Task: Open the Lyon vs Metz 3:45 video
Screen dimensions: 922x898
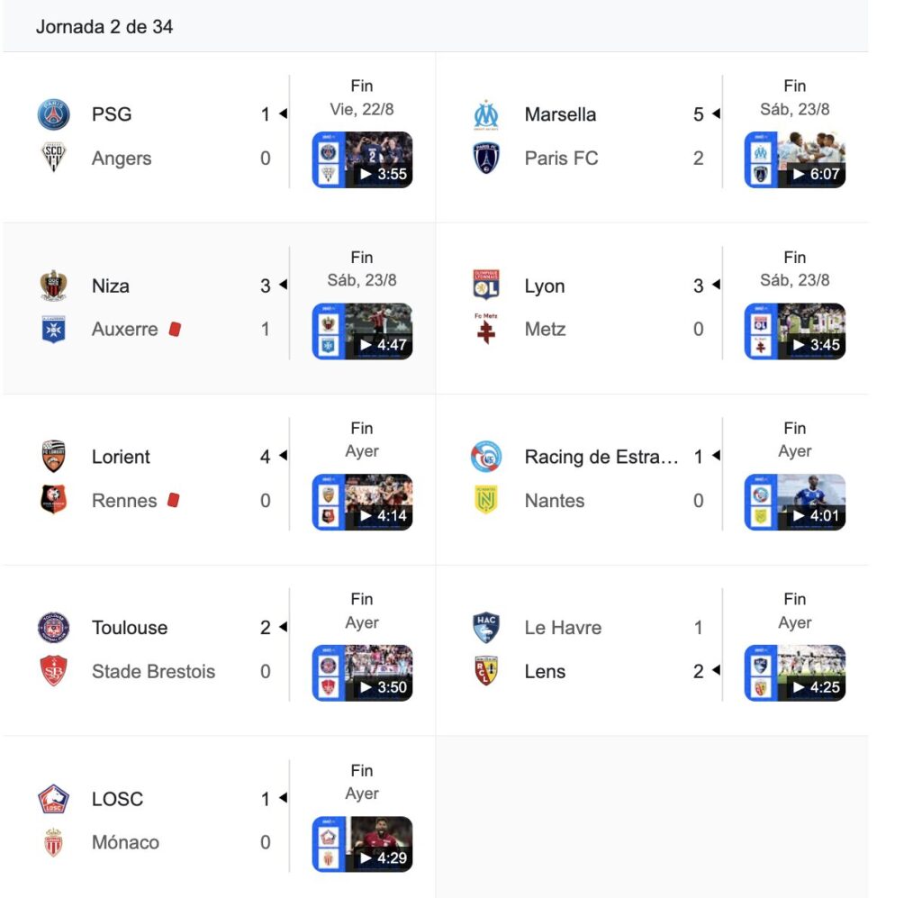Action: tap(795, 331)
